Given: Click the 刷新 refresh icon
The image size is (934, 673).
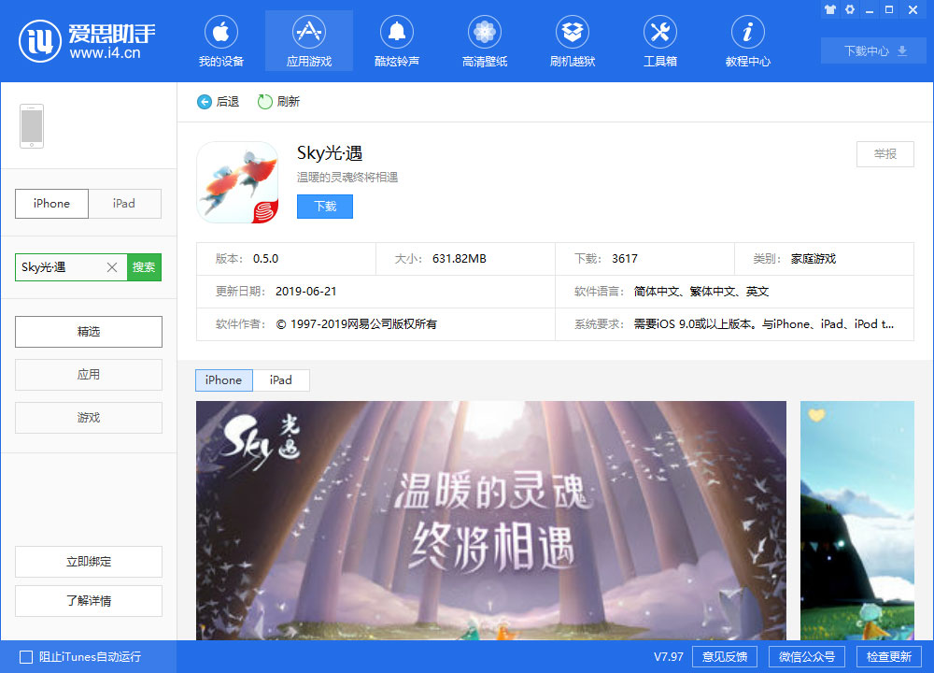Looking at the screenshot, I should (264, 102).
